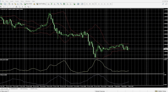Open the File menu
This screenshot has width=168, height=92.
point(3,1)
